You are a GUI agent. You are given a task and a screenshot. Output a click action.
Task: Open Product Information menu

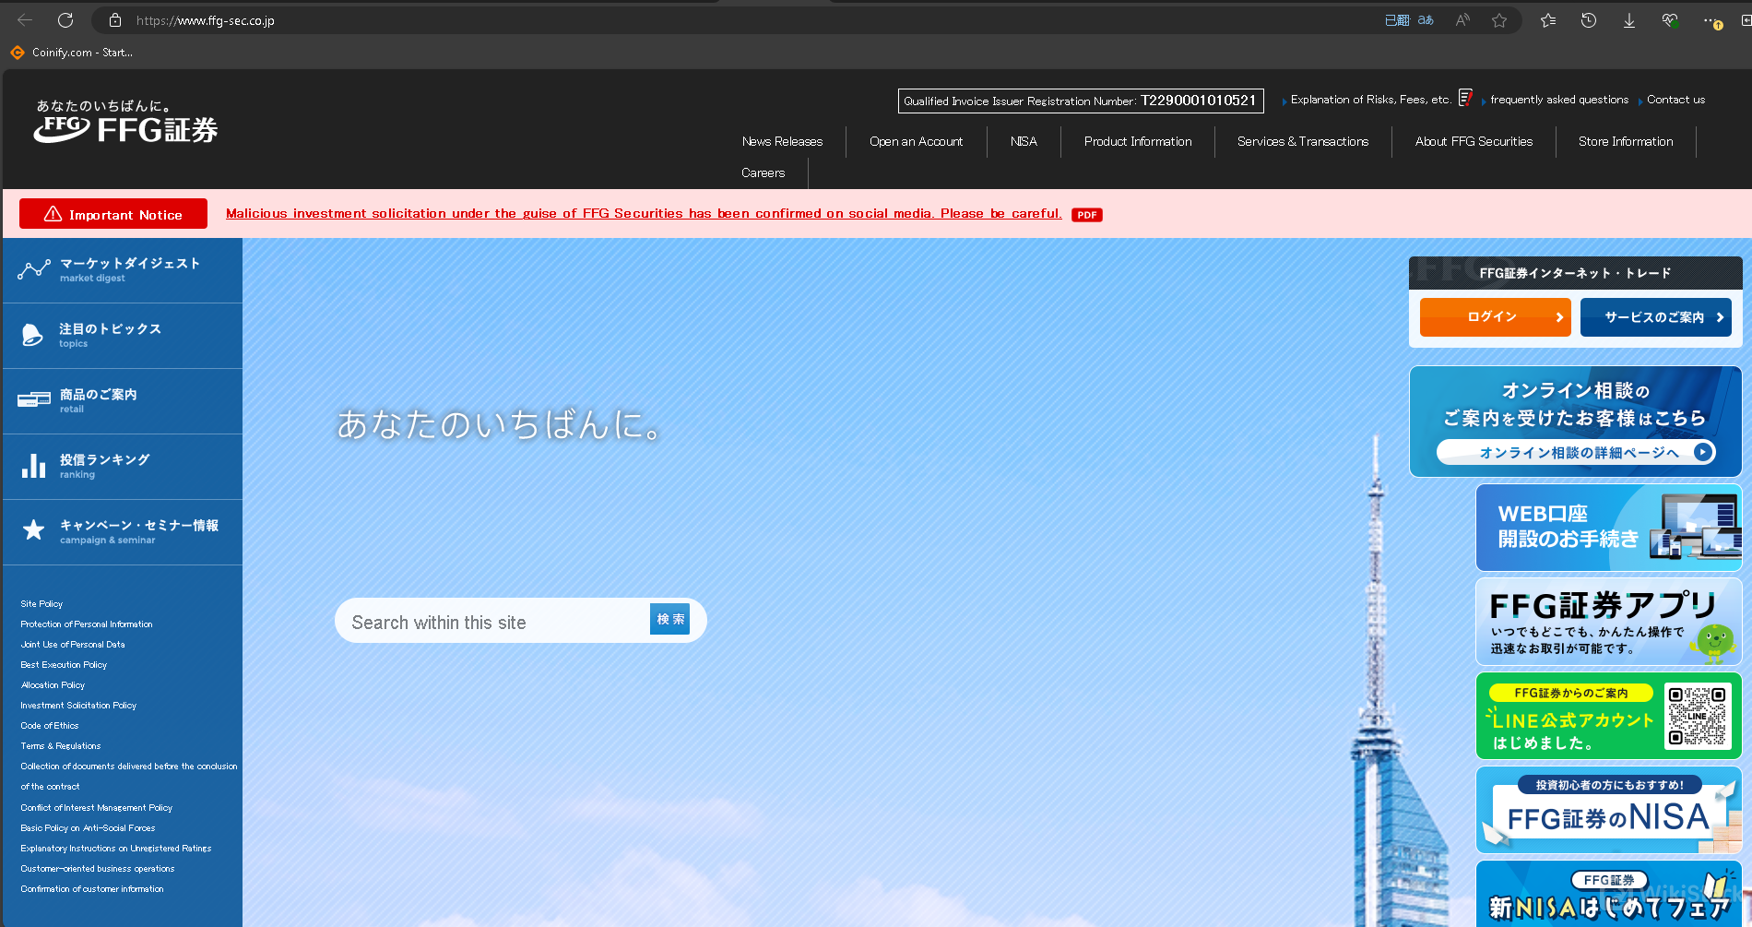tap(1138, 141)
